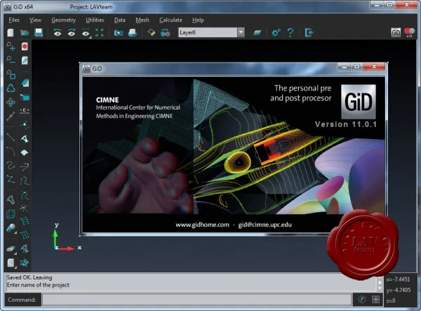Click the blue folder flag icon

coord(25,97)
